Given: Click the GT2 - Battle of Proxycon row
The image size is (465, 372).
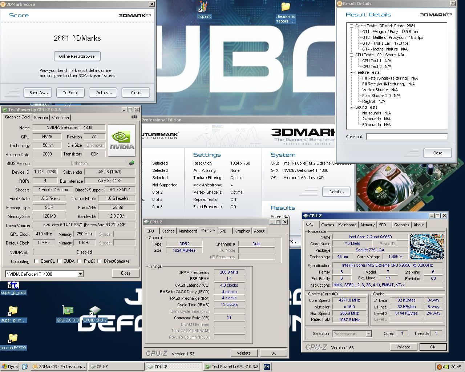Looking at the screenshot, I should coord(393,37).
